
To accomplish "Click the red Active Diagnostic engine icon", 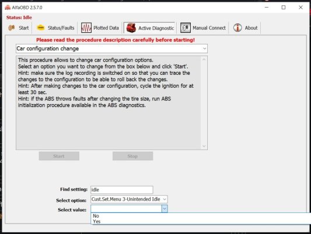I will click(131, 27).
